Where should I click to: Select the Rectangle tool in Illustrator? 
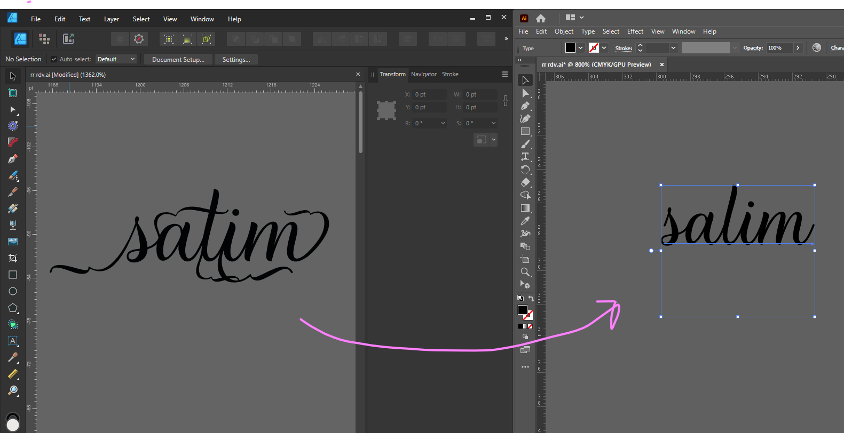(x=525, y=131)
